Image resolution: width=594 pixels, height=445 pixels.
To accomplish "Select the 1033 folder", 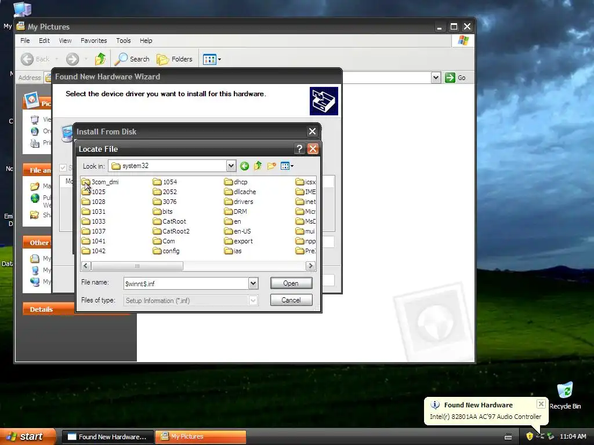I will click(x=94, y=221).
